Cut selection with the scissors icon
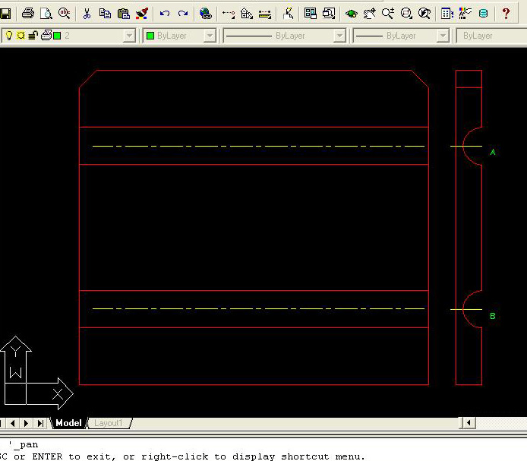This screenshot has width=527, height=461. click(x=87, y=14)
